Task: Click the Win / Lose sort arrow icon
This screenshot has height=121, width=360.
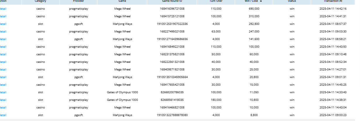Action: click(261, 1)
